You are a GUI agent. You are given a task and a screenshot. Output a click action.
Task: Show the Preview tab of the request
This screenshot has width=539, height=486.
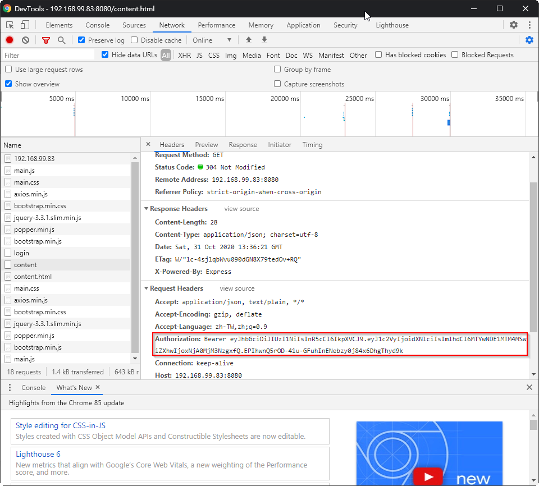point(207,145)
